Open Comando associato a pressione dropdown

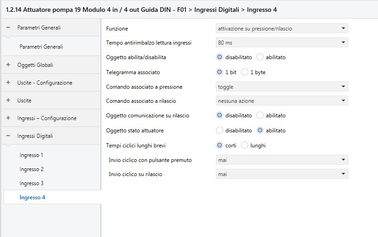point(282,87)
